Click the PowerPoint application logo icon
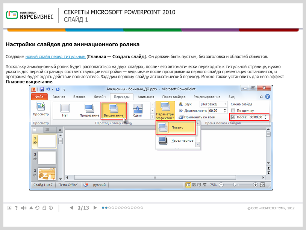Screen dimensions: 306x230 [34, 89]
